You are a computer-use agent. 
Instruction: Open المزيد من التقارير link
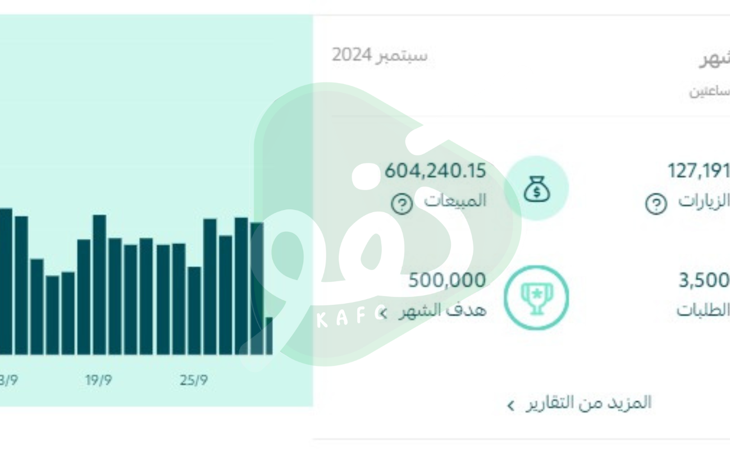(x=588, y=402)
